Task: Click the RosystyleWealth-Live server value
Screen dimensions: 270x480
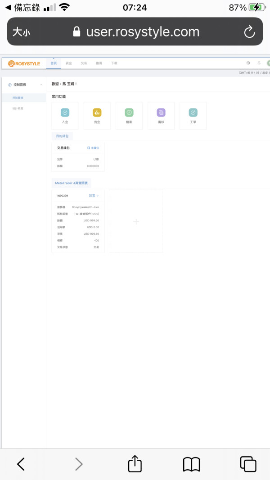Action: point(85,207)
